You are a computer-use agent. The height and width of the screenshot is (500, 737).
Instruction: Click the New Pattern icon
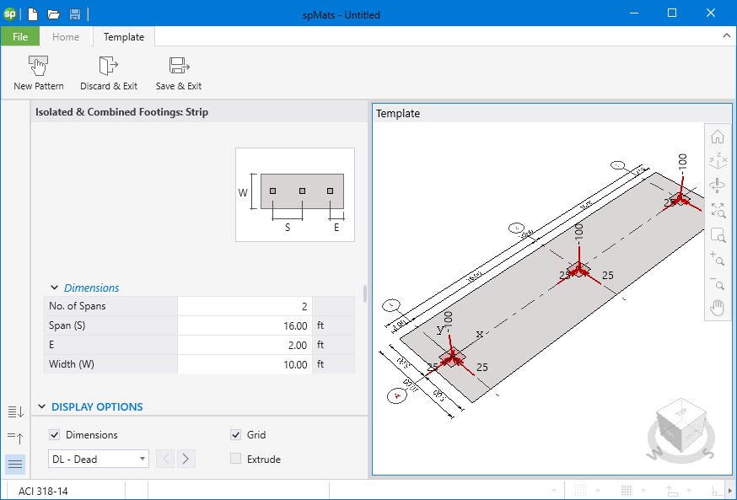click(38, 67)
